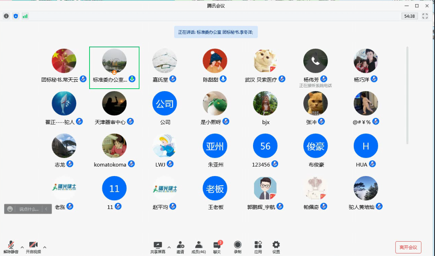Collapse the chat input bar arrow
The height and width of the screenshot is (256, 435).
pos(46,209)
